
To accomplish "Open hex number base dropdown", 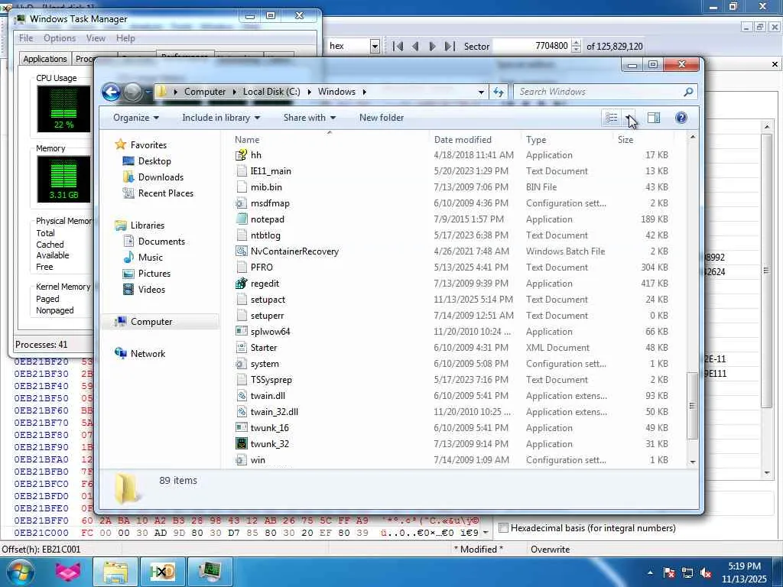I will coord(375,47).
